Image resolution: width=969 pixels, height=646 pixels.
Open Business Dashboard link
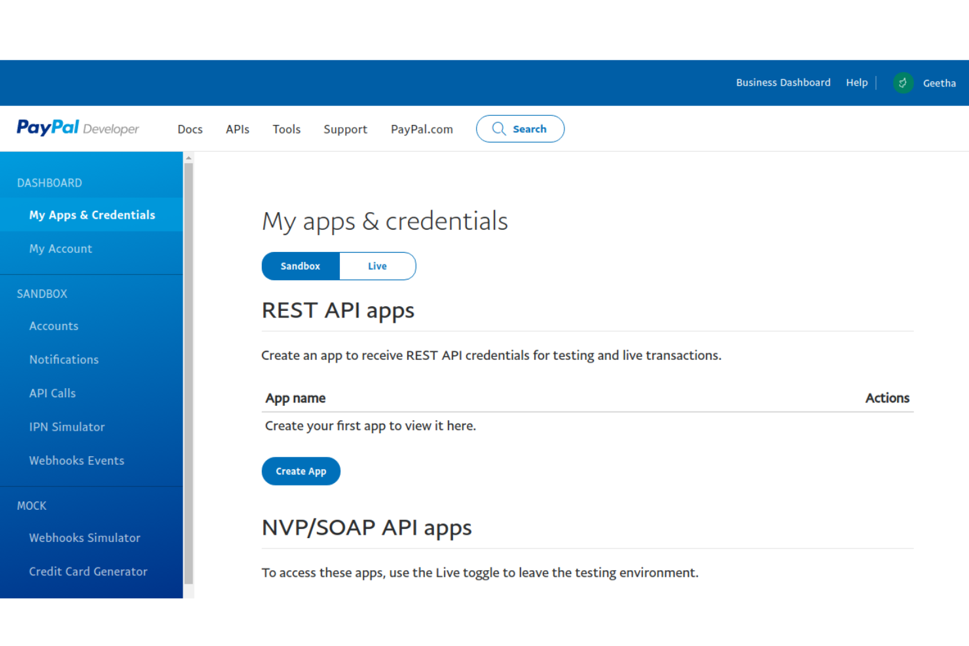click(783, 82)
